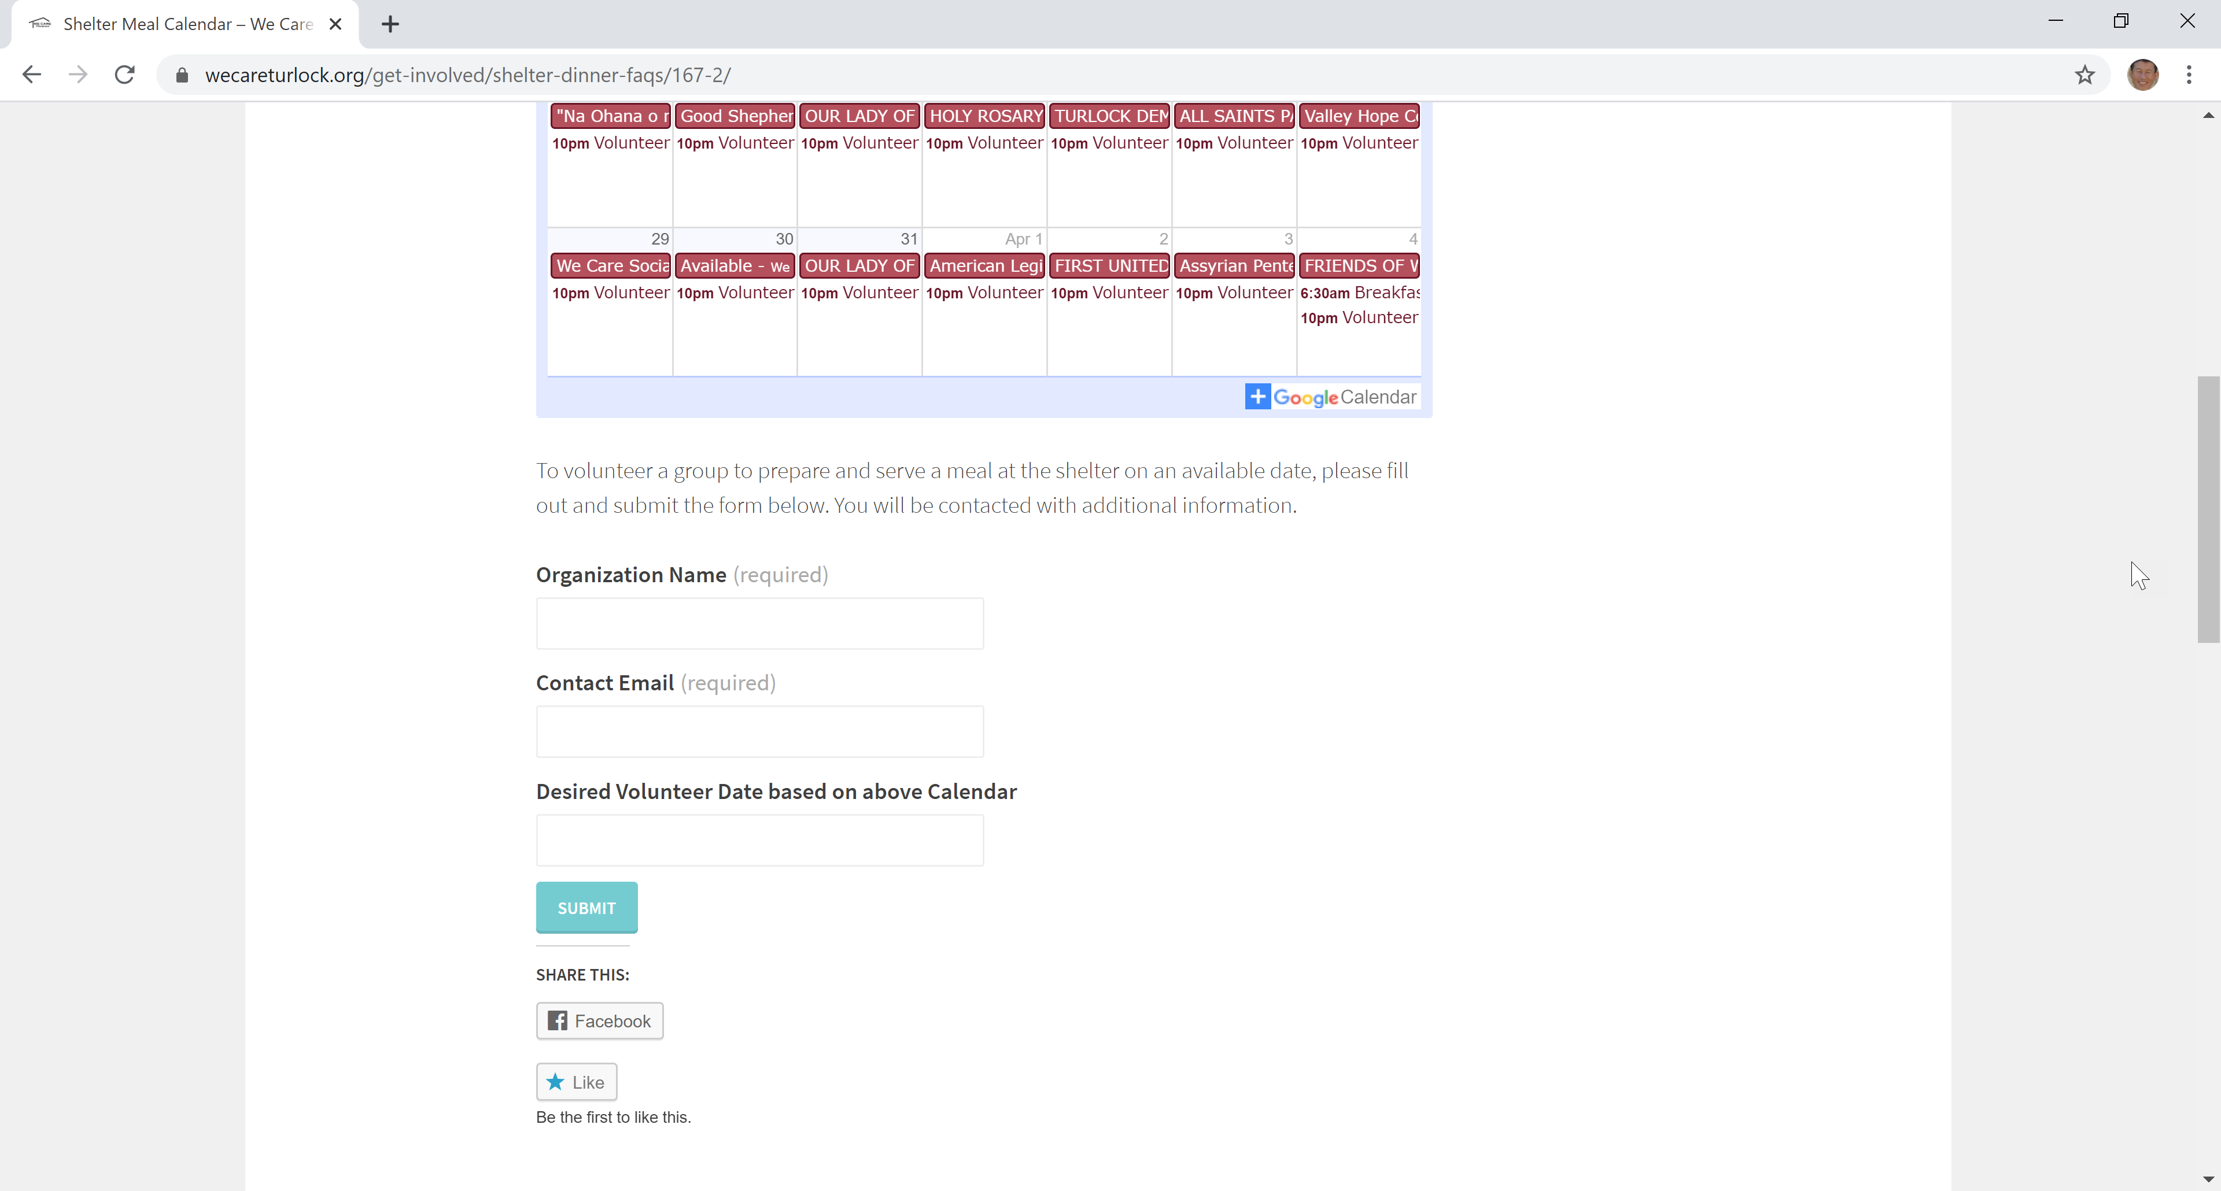Screen dimensions: 2221x1191
Task: Click the site lock icon
Action: [181, 76]
